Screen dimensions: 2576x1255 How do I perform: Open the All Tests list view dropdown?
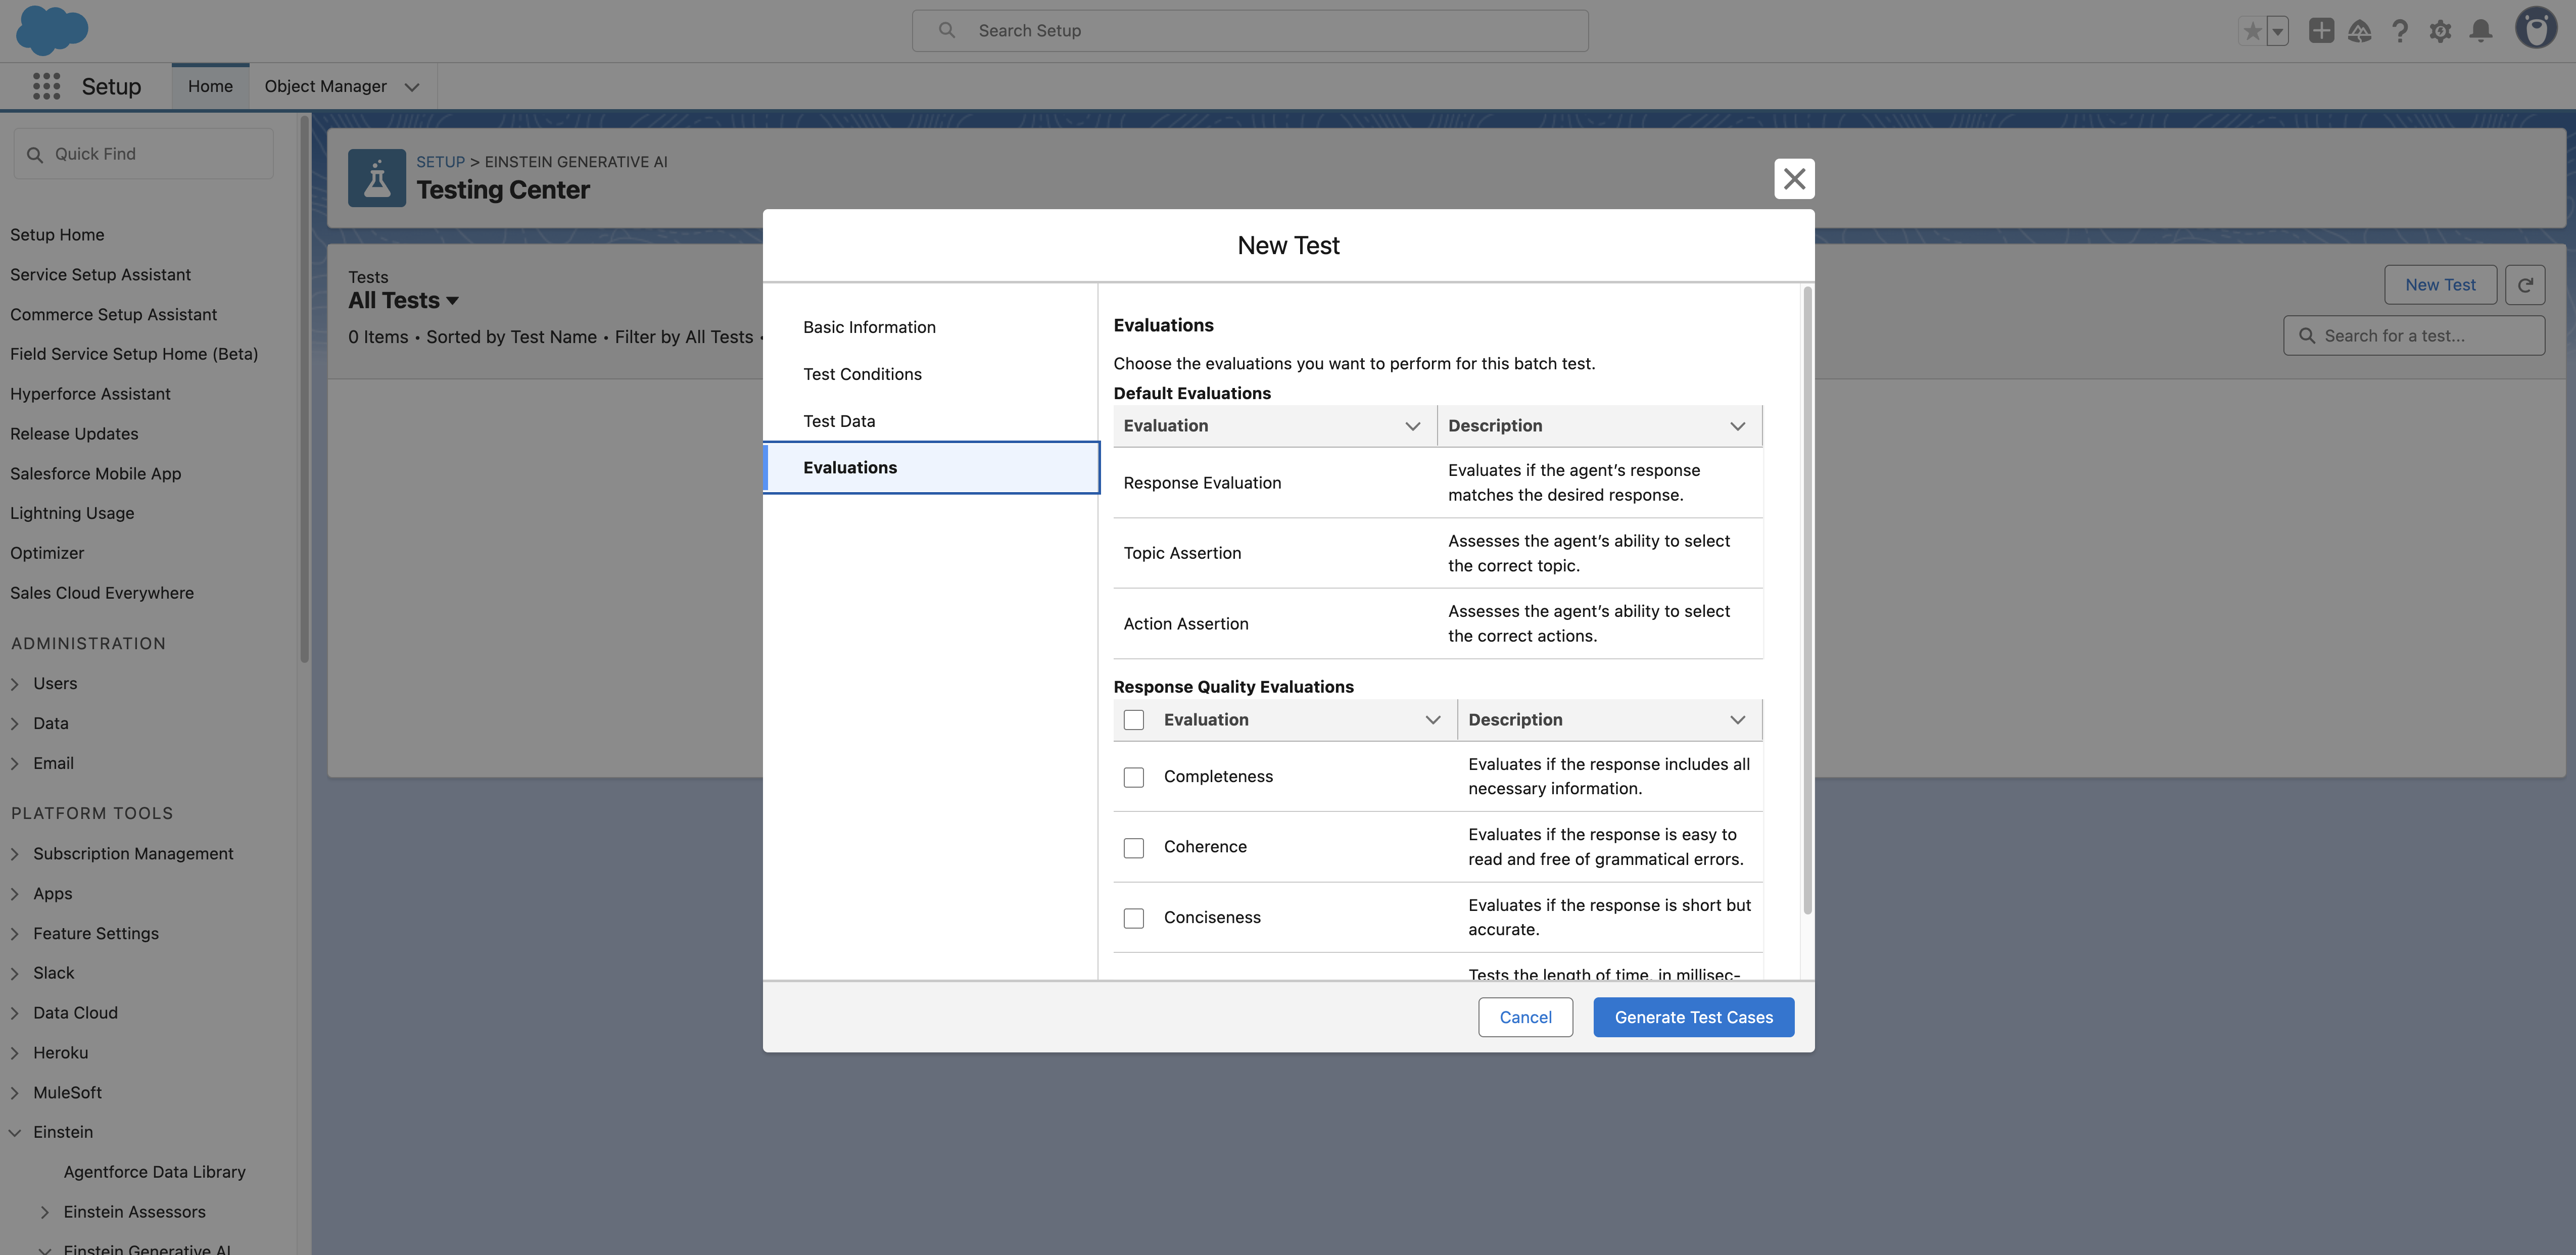[x=452, y=301]
